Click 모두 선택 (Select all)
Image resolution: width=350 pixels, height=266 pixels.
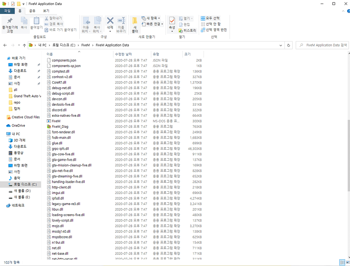(210, 18)
